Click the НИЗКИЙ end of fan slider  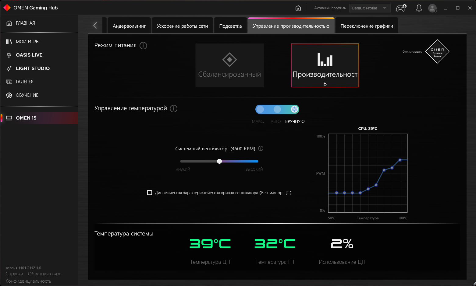183,169
